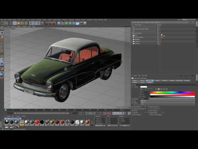Viewport: 198px width, 149px height.
Task: Click the Undo arrow in the top toolbar
Action: 2,23
